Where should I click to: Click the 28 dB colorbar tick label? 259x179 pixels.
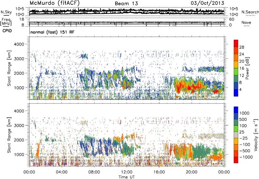pos(242,47)
